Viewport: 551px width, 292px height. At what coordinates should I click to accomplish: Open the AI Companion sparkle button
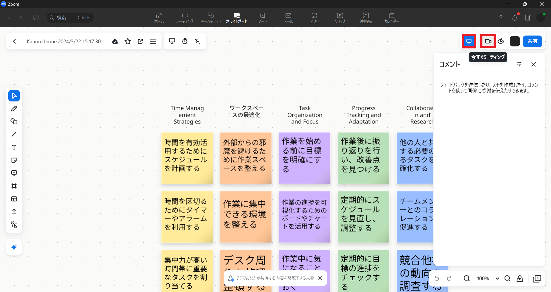(x=14, y=247)
